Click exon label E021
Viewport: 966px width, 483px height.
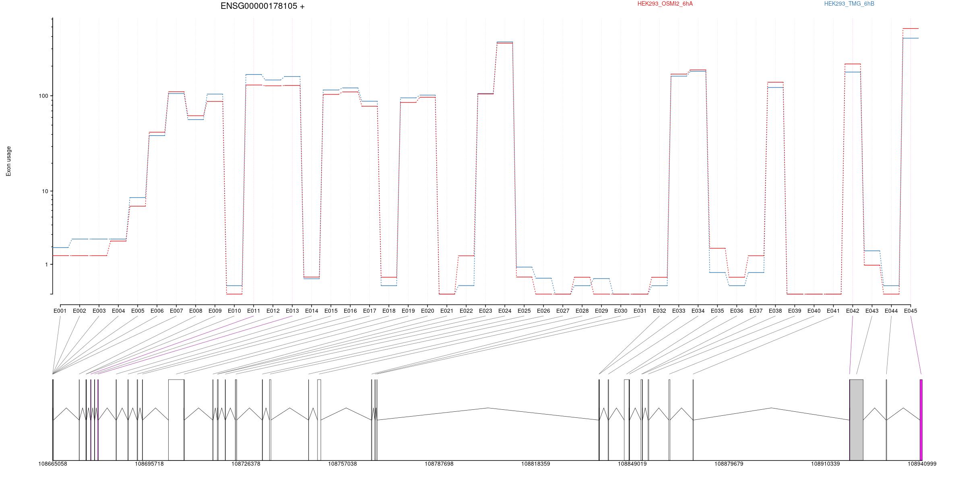[447, 311]
